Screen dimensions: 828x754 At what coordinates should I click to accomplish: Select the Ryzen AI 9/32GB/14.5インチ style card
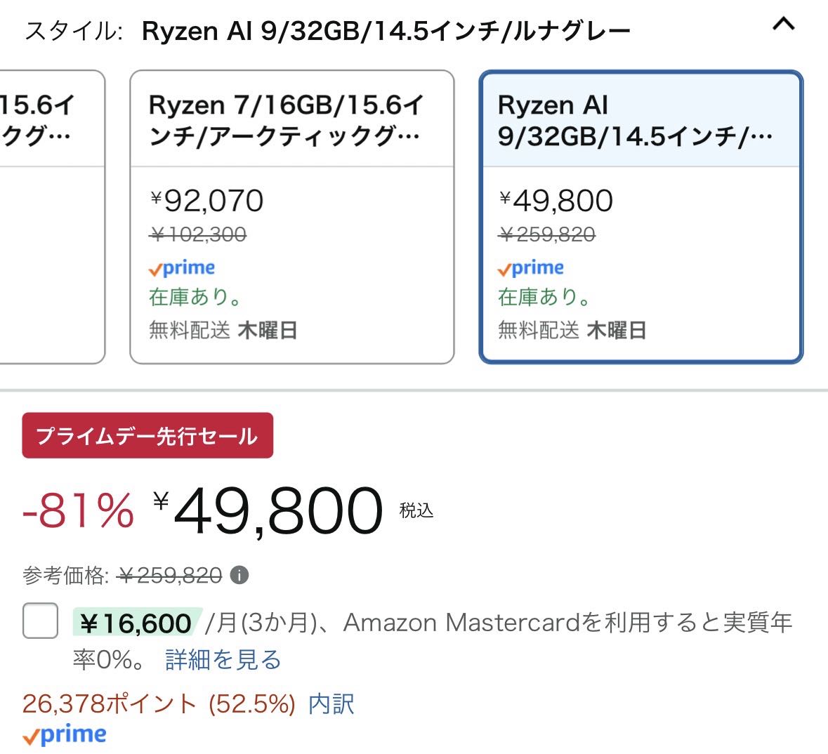pos(641,217)
